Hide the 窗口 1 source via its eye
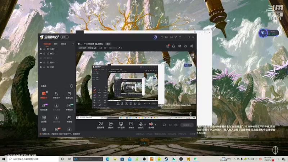 pos(41,53)
